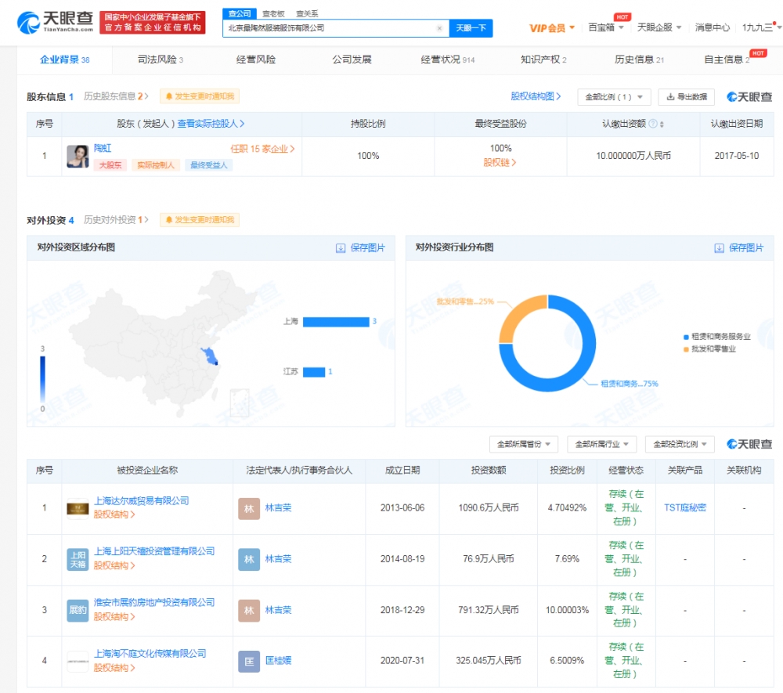Select the 查老板 search mode
The image size is (783, 693).
coord(273,14)
